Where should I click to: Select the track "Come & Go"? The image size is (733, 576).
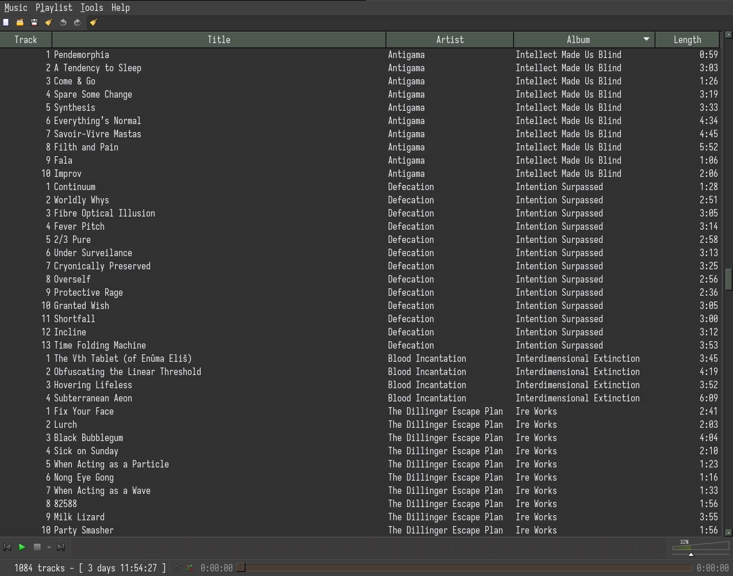coord(360,81)
